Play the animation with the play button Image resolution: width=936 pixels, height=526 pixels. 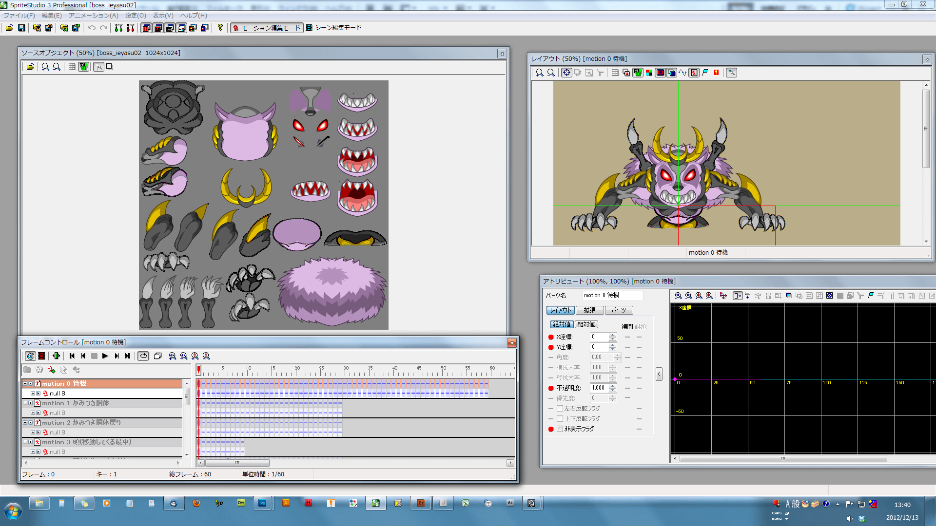(x=105, y=356)
